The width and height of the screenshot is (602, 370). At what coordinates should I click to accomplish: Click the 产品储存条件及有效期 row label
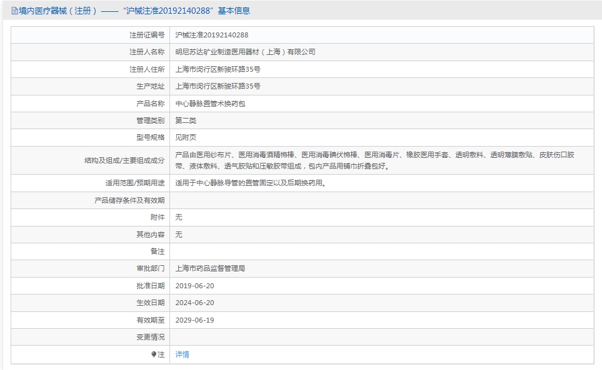(x=129, y=200)
